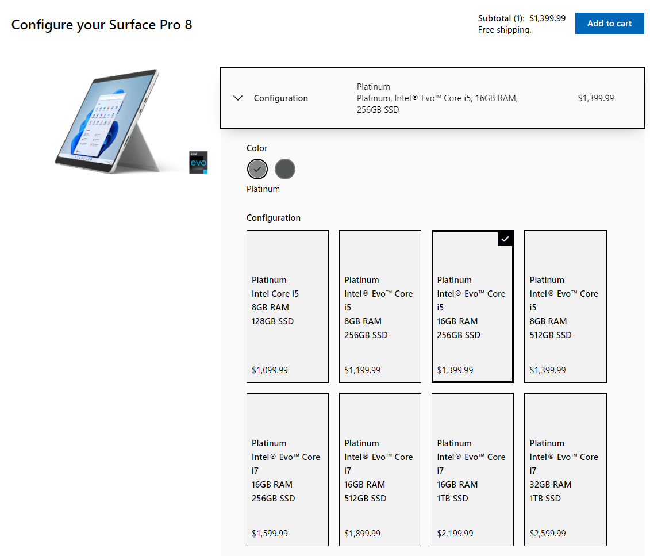This screenshot has height=556, width=650.
Task: Select the Graphite dark color swatch
Action: [285, 169]
